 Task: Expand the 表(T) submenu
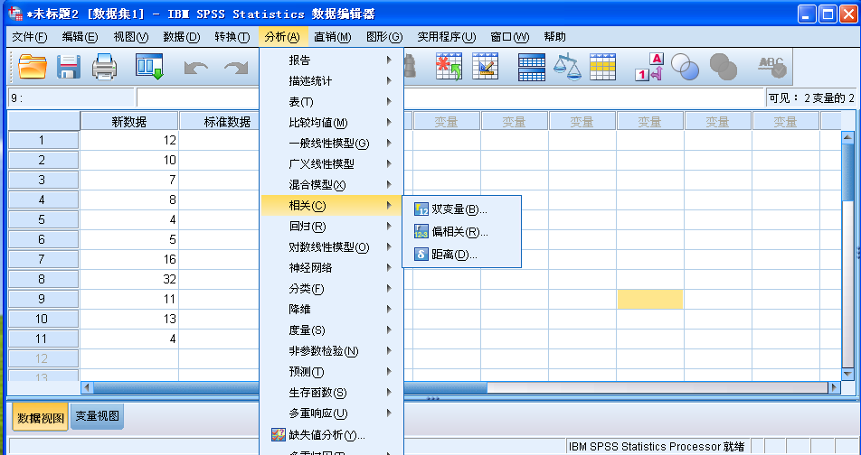pyautogui.click(x=332, y=102)
